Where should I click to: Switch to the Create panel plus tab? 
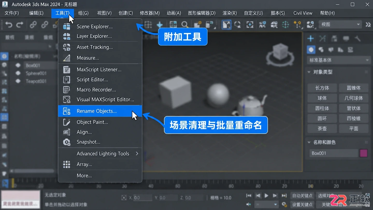pos(311,39)
